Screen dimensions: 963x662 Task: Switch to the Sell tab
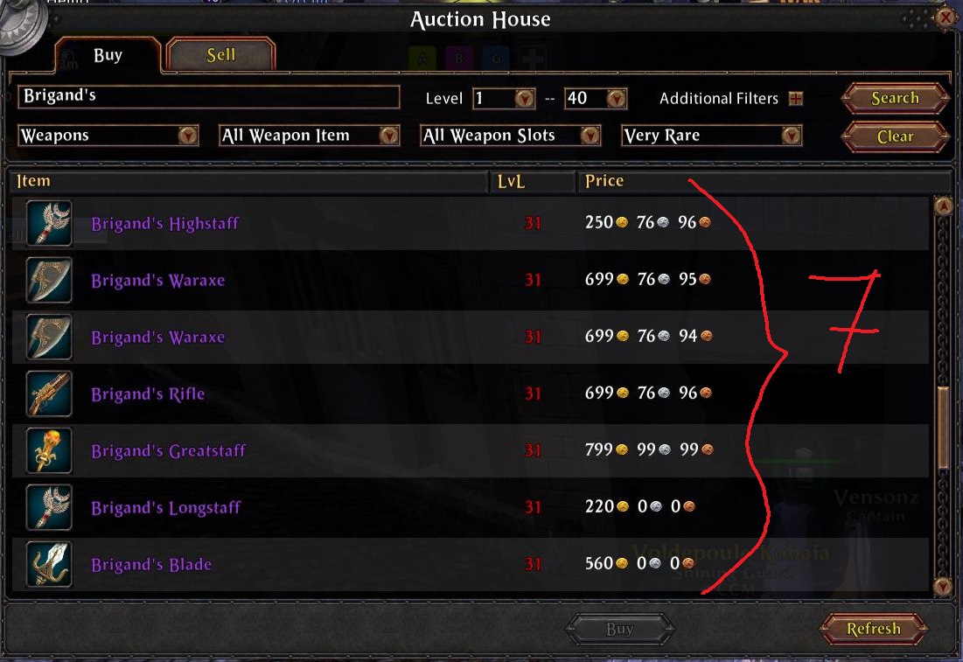220,55
